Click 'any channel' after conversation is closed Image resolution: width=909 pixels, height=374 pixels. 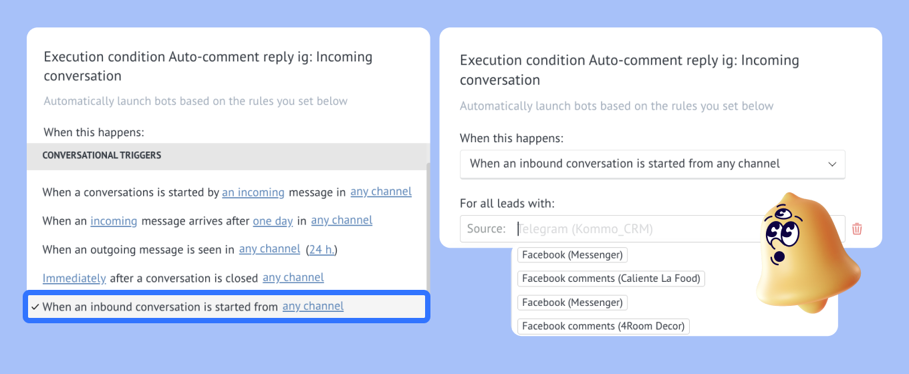(x=293, y=278)
